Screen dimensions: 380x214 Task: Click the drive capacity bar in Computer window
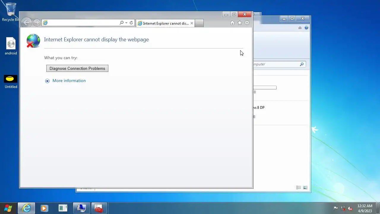pos(265,87)
